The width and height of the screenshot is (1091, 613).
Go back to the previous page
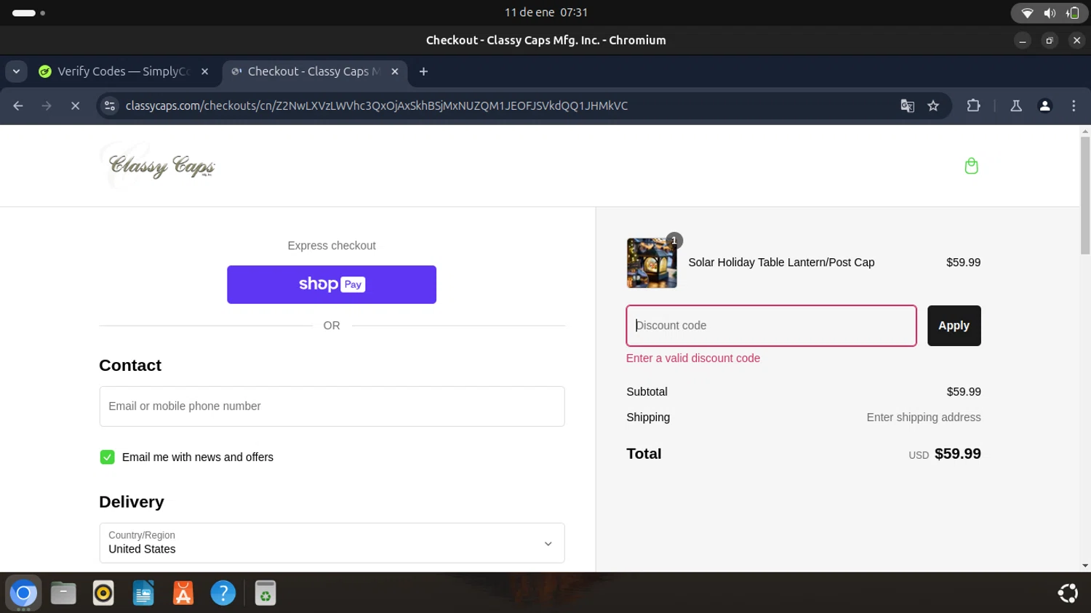[x=18, y=106]
